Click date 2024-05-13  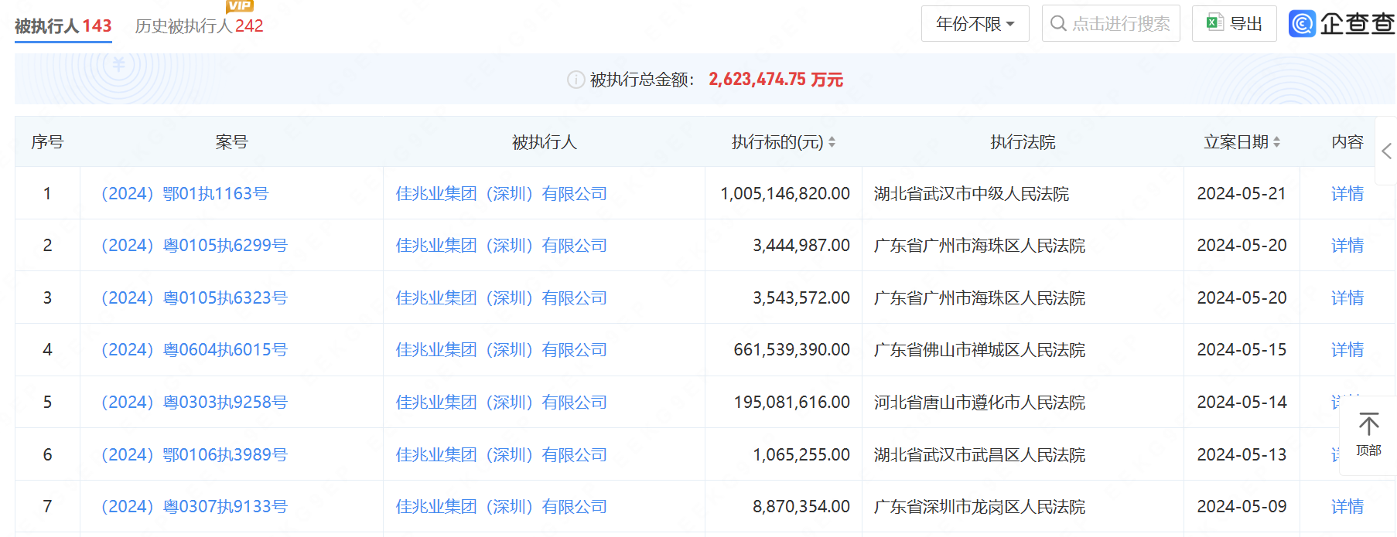[x=1242, y=454]
